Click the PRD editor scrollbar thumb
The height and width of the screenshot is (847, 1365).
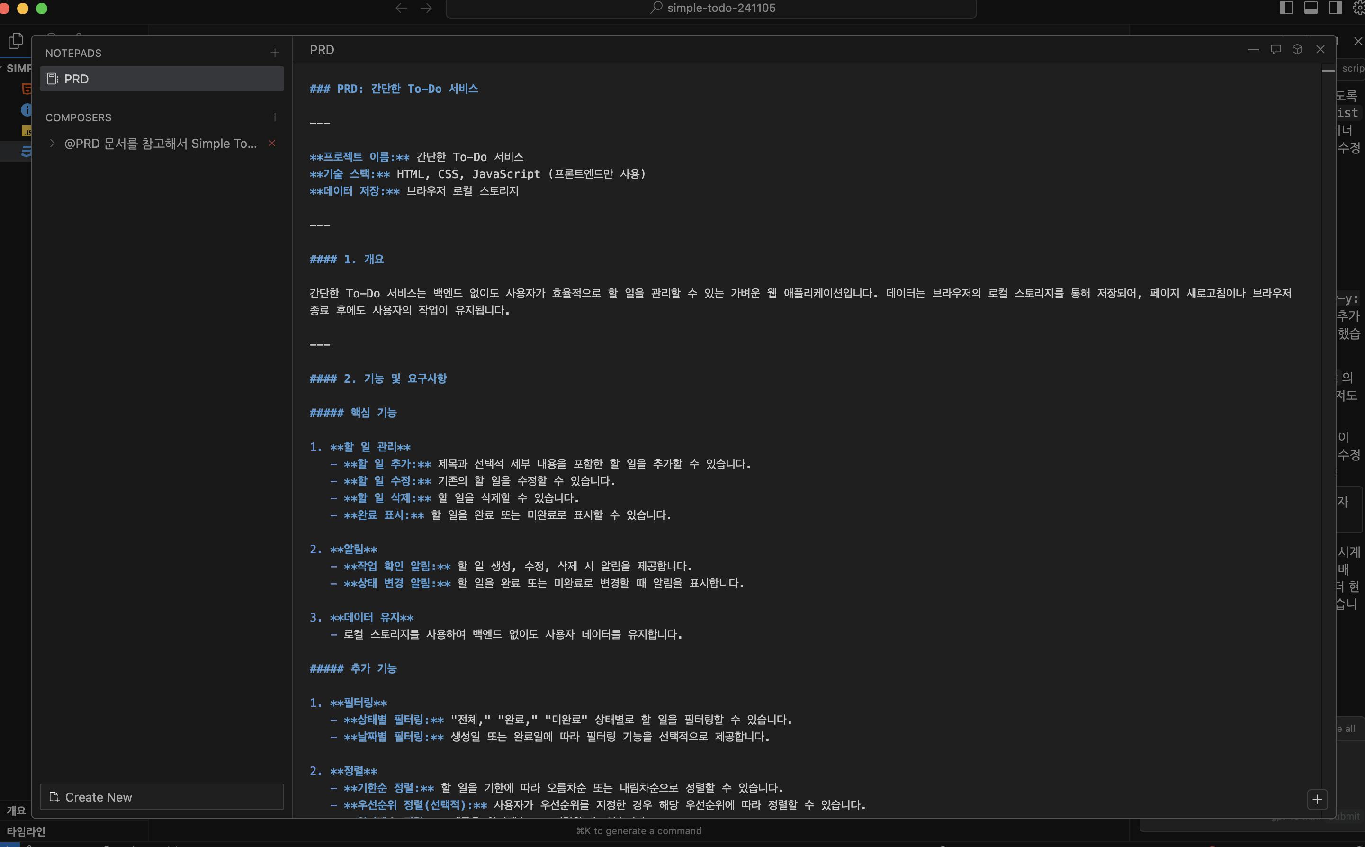click(x=1328, y=71)
